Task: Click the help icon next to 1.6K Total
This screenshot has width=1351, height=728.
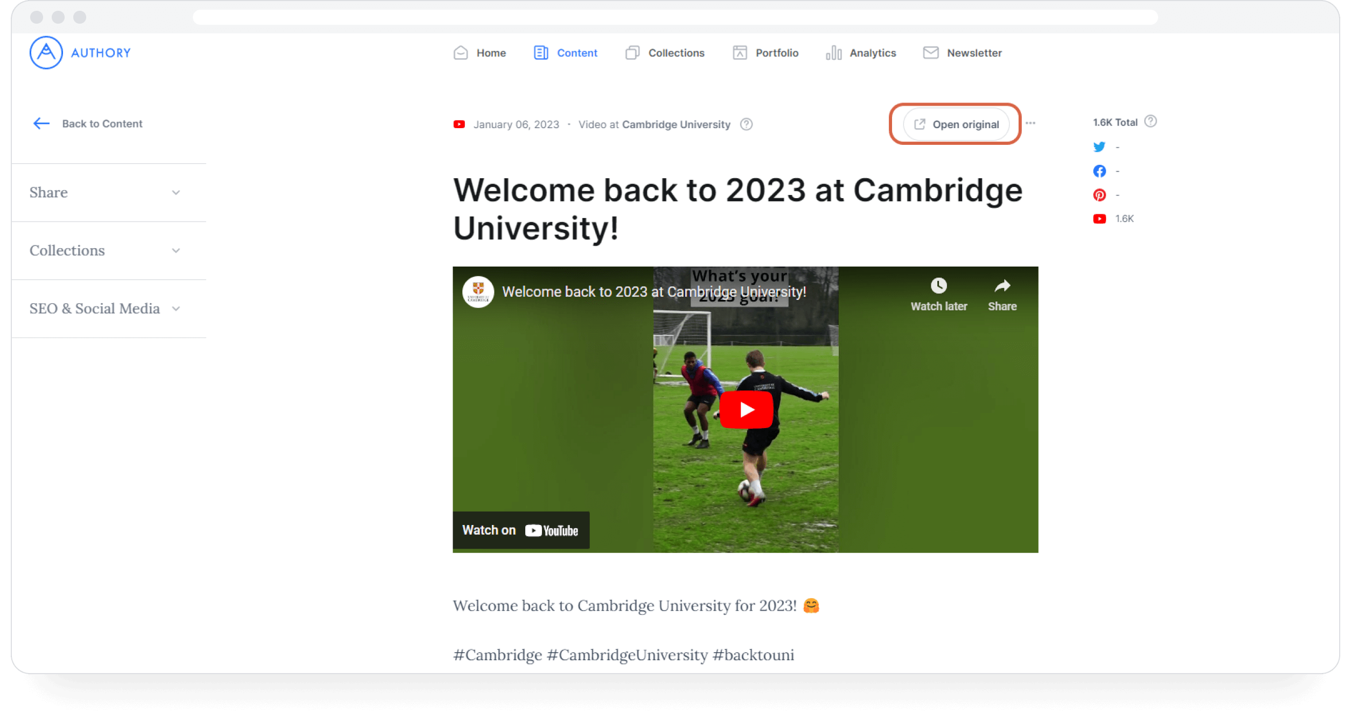Action: point(1150,121)
